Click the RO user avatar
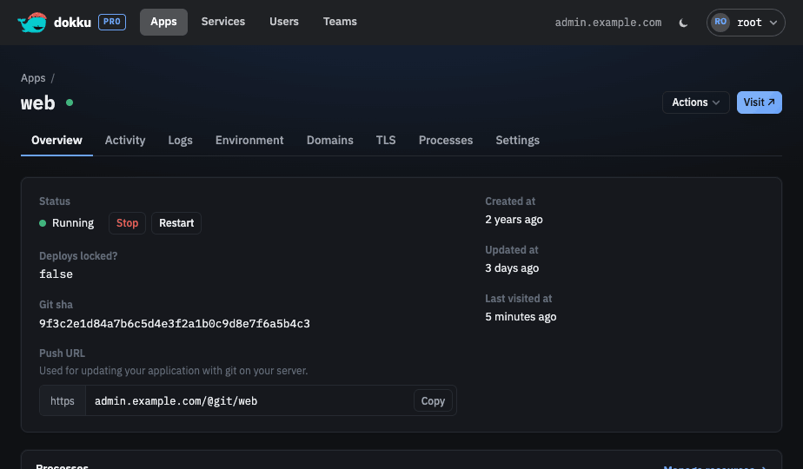This screenshot has width=803, height=469. tap(720, 22)
